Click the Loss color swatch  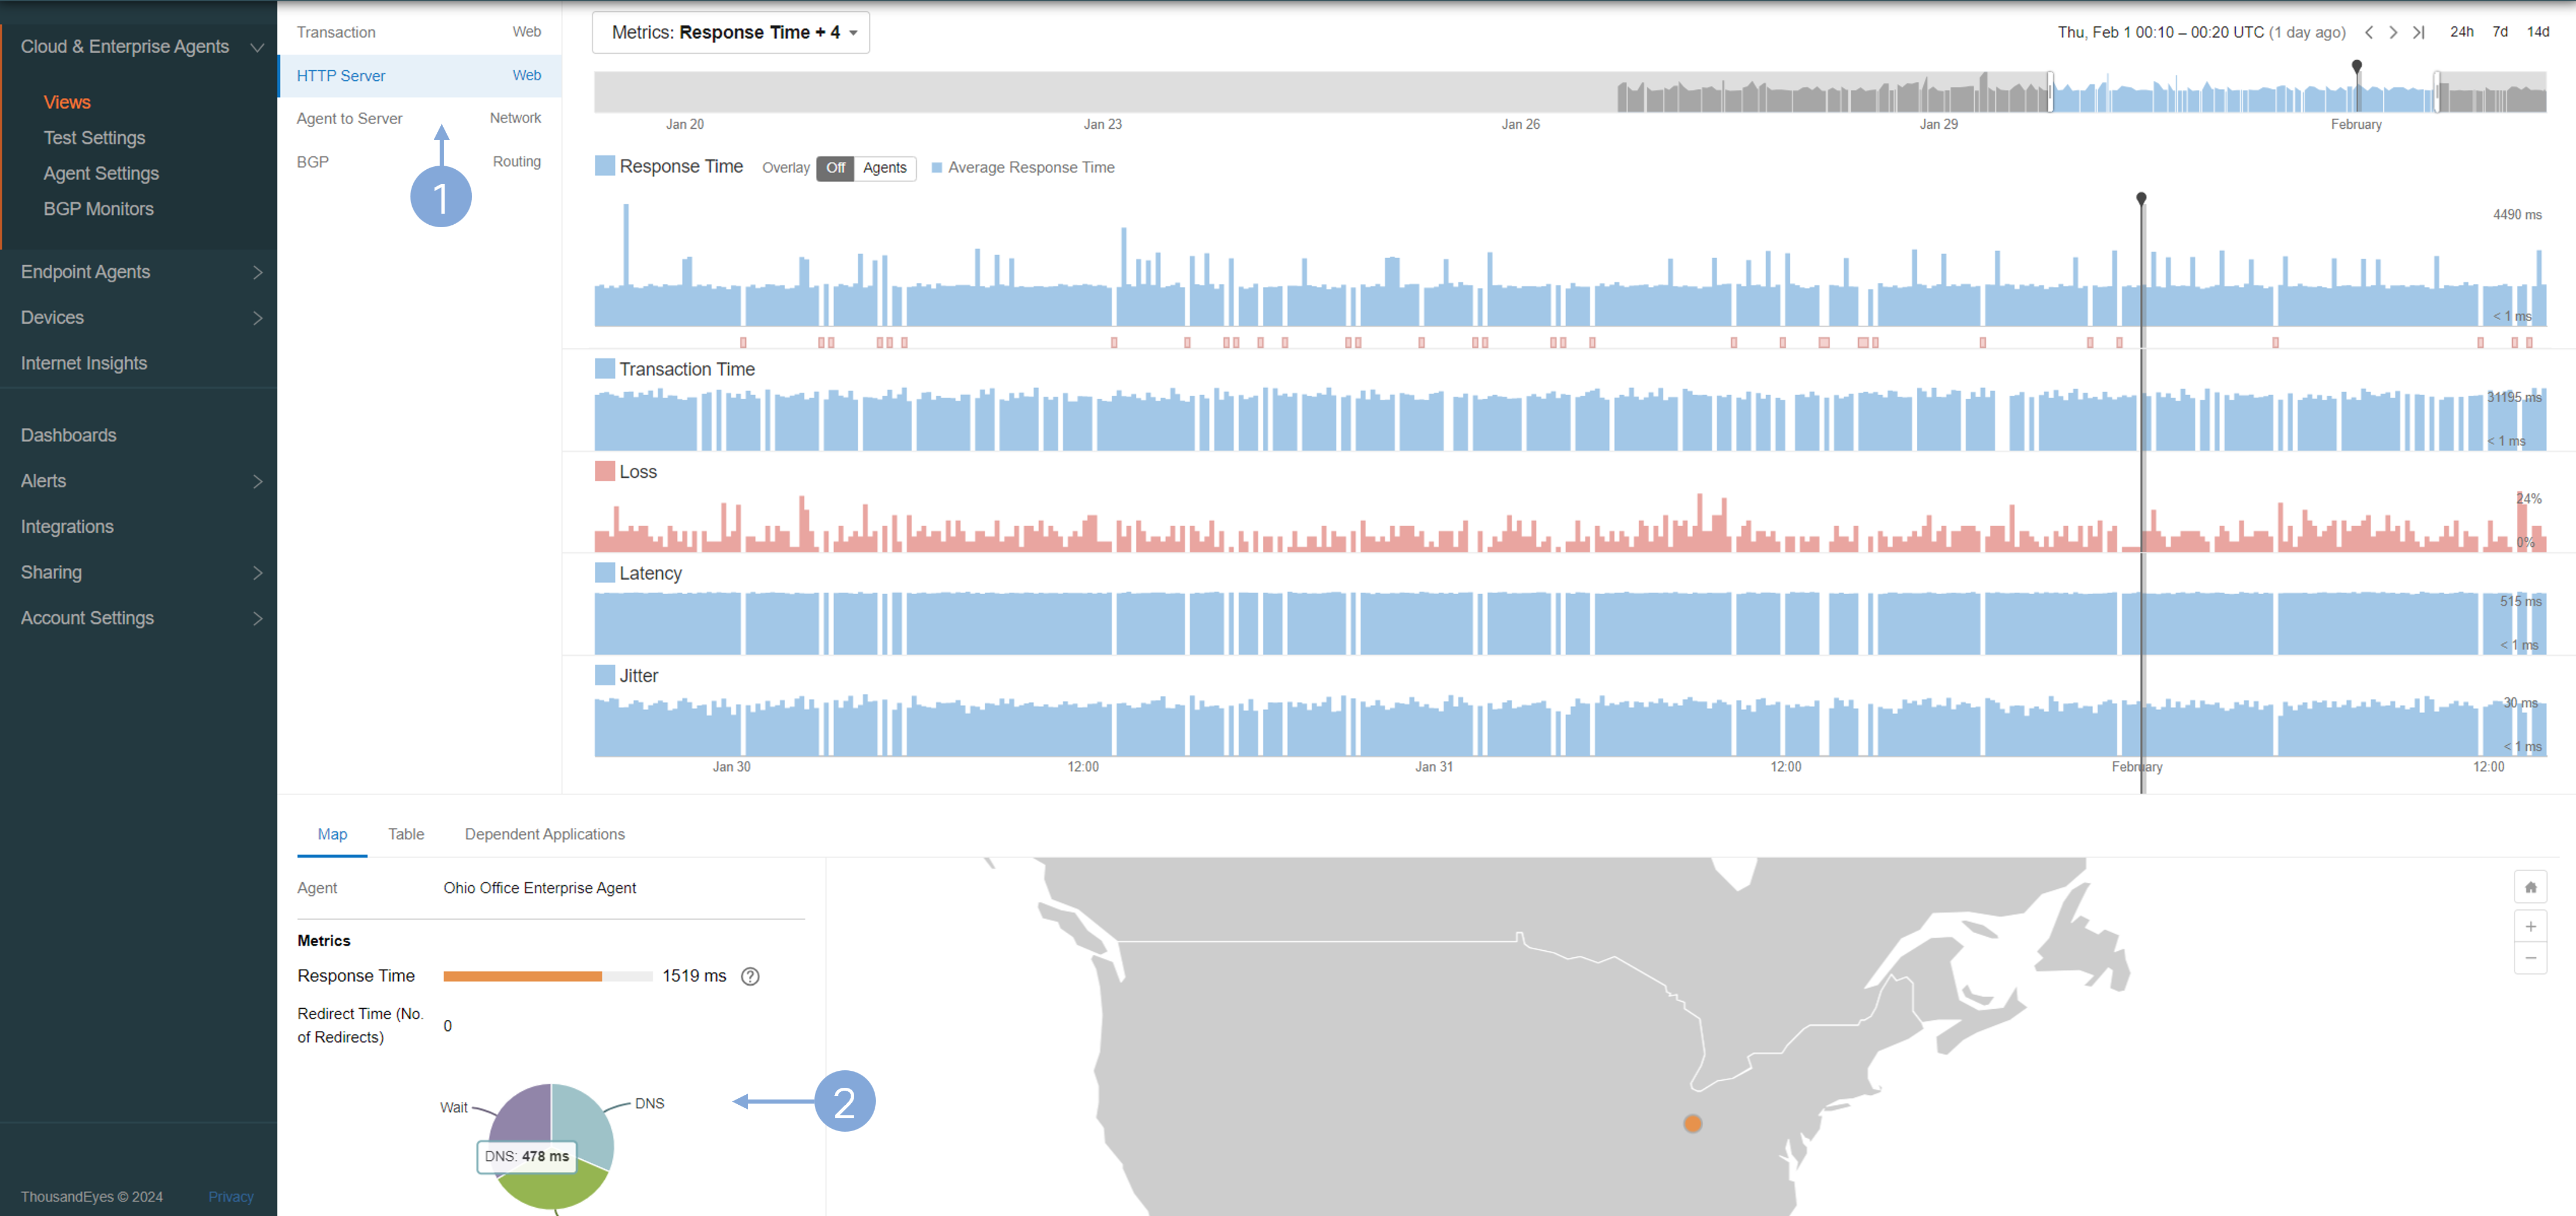coord(604,471)
